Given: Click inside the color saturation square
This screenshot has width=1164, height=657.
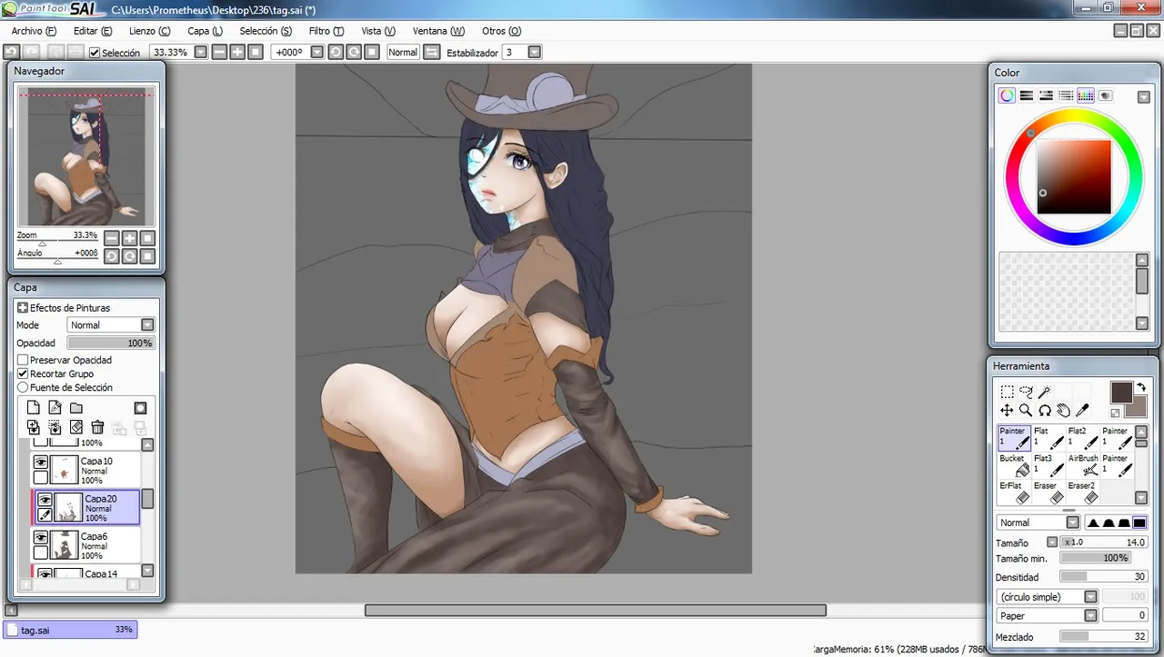Looking at the screenshot, I should coord(1074,176).
